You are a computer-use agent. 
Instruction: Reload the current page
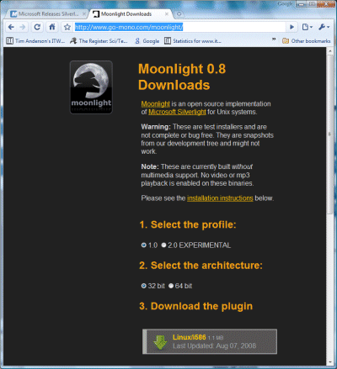[x=37, y=27]
